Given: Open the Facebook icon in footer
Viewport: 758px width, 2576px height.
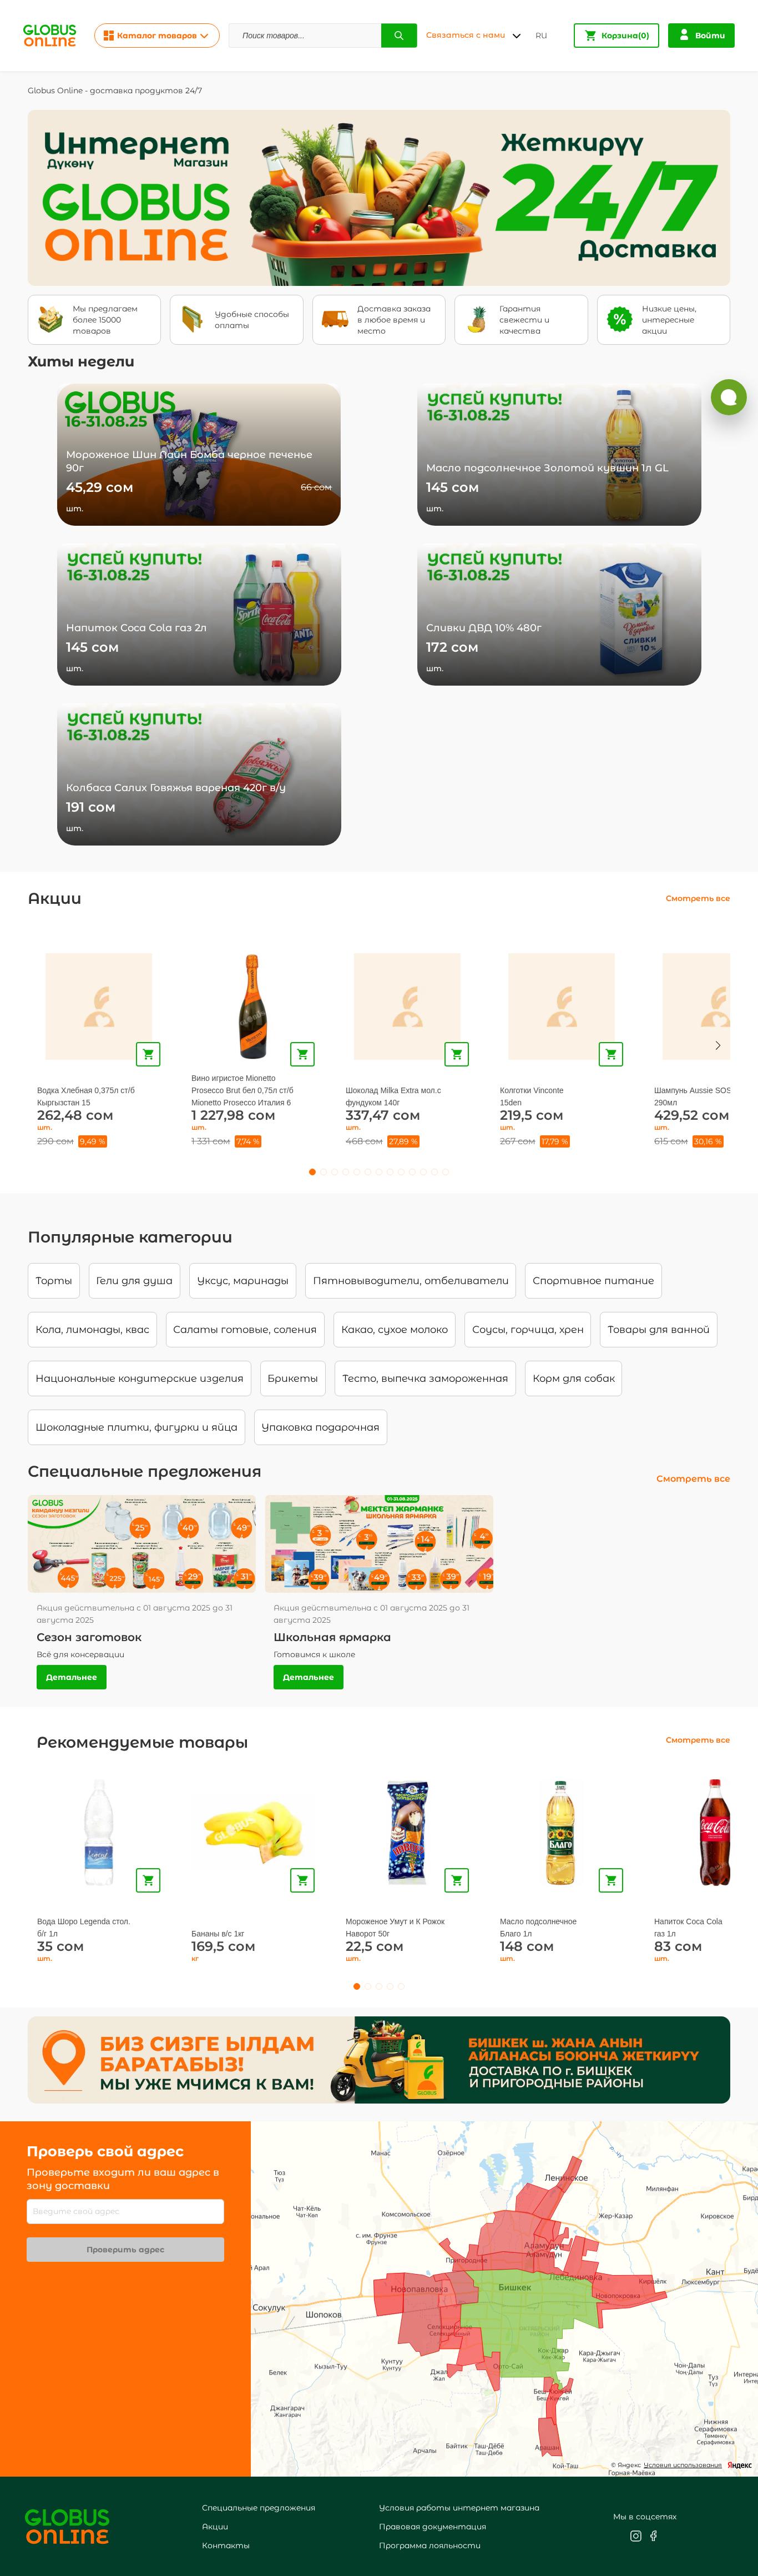Looking at the screenshot, I should [654, 2535].
